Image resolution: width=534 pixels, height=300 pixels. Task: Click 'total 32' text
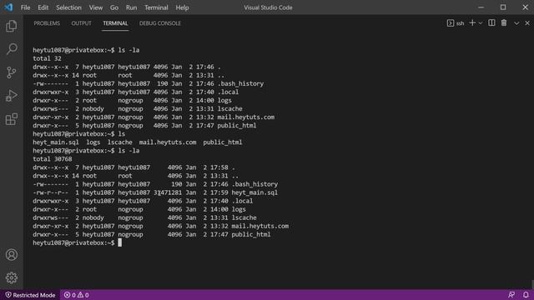point(47,58)
